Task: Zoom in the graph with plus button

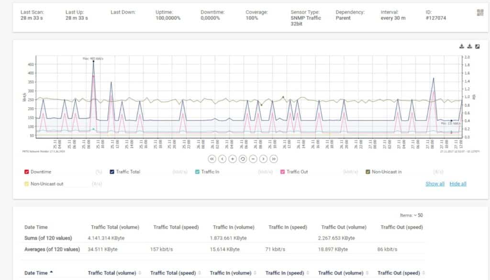Action: [233, 159]
